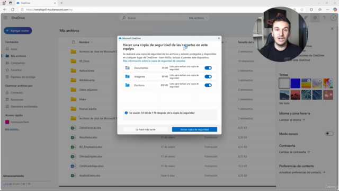Close the settings side panel

pyautogui.click(x=332, y=29)
